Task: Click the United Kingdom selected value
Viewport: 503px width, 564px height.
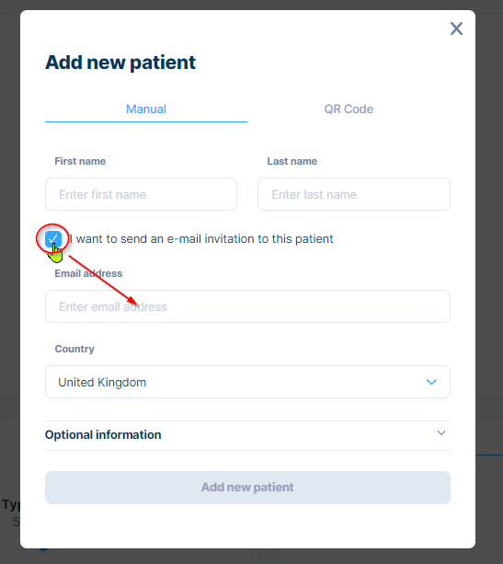Action: 102,383
